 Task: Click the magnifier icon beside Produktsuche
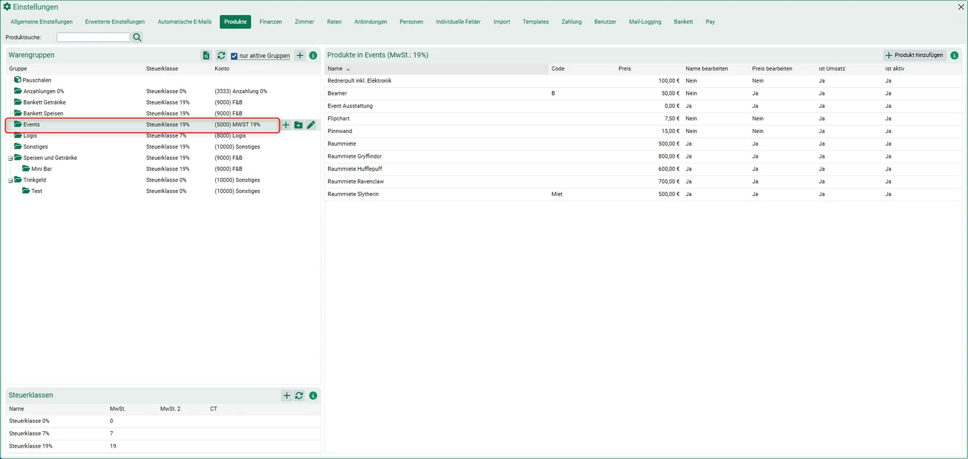[137, 37]
